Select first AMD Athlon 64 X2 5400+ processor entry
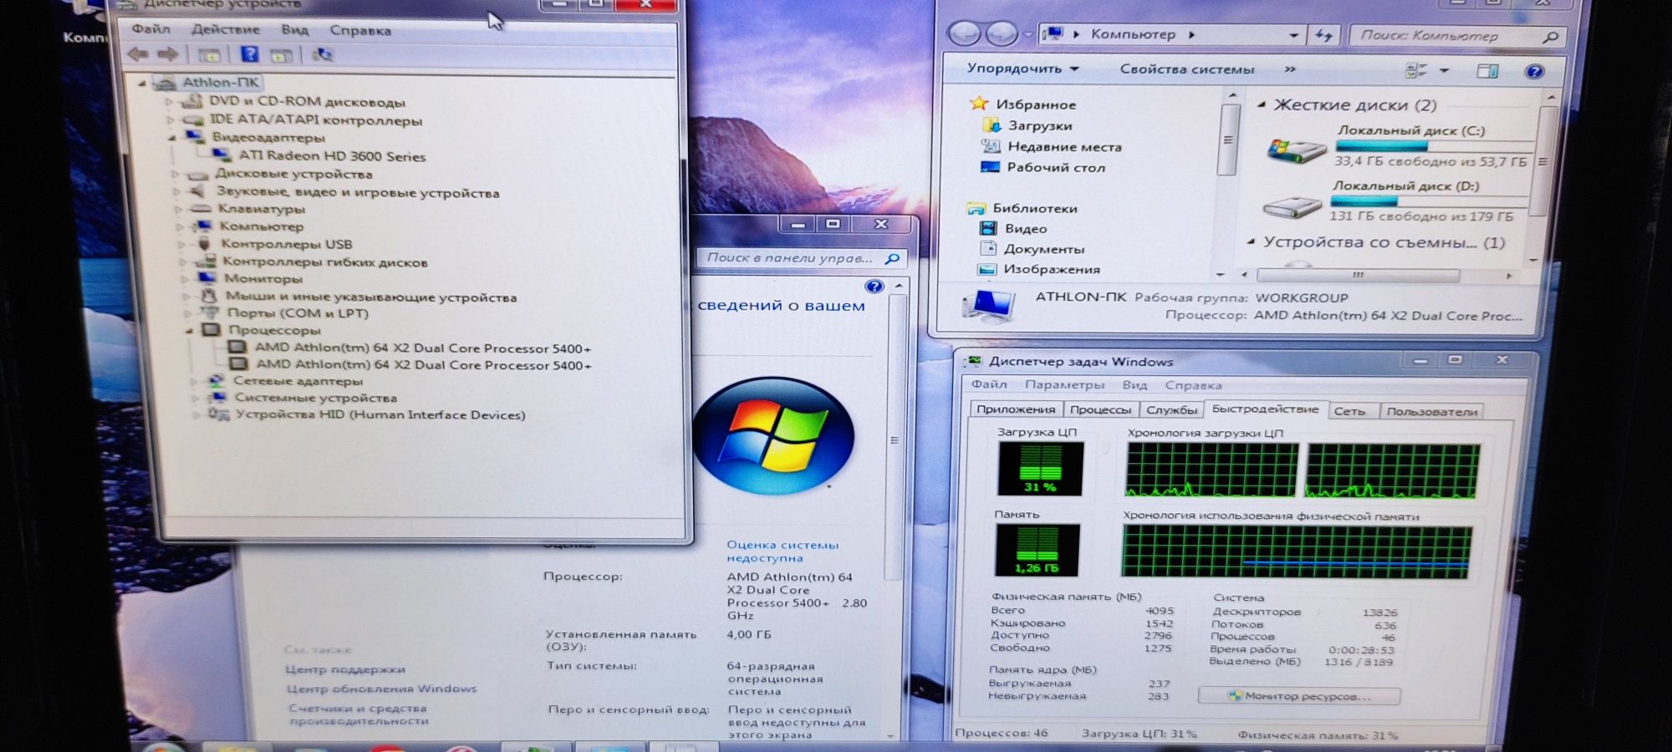Image resolution: width=1672 pixels, height=752 pixels. pyautogui.click(x=423, y=348)
